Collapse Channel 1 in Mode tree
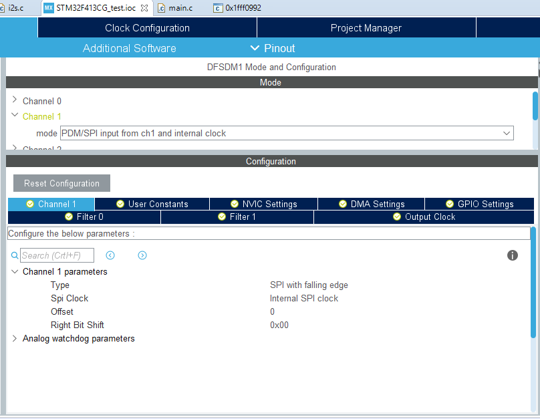The image size is (540, 419). tap(15, 115)
